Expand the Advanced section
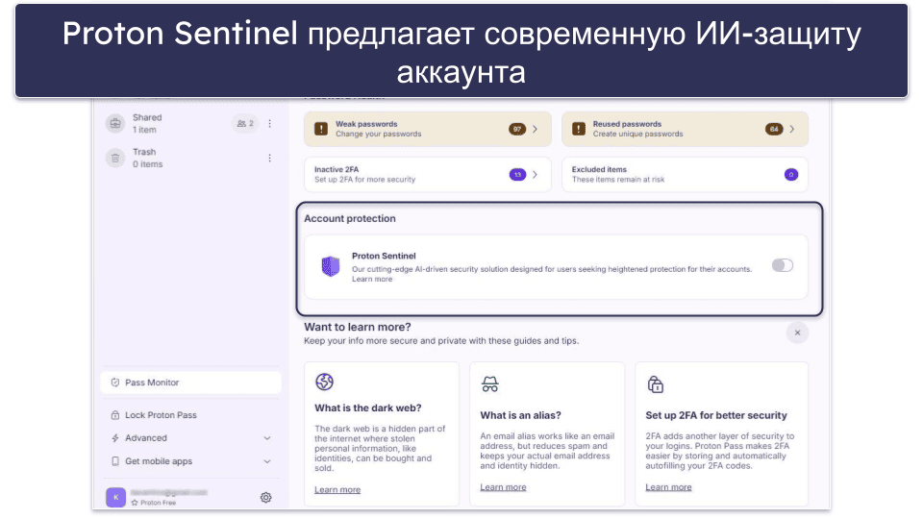The height and width of the screenshot is (519, 923). tap(190, 438)
